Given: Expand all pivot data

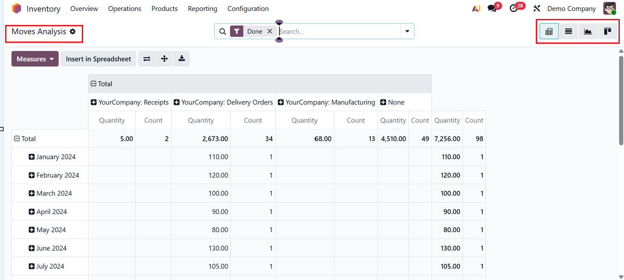Looking at the screenshot, I should tap(164, 59).
